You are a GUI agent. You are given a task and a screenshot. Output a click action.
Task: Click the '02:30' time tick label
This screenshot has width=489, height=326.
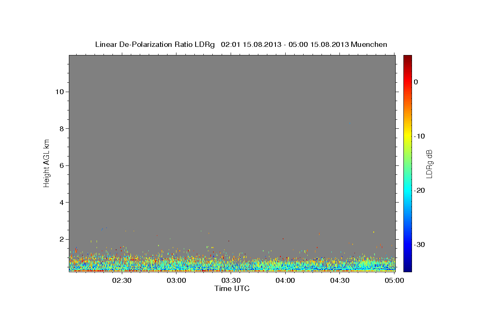122,280
